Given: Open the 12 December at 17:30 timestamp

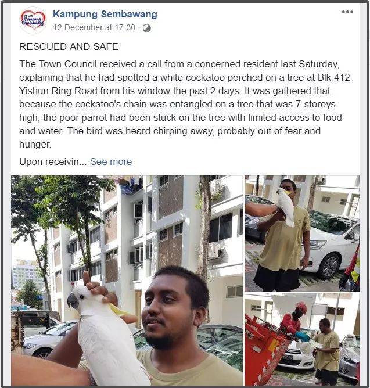Looking at the screenshot, I should pyautogui.click(x=94, y=27).
